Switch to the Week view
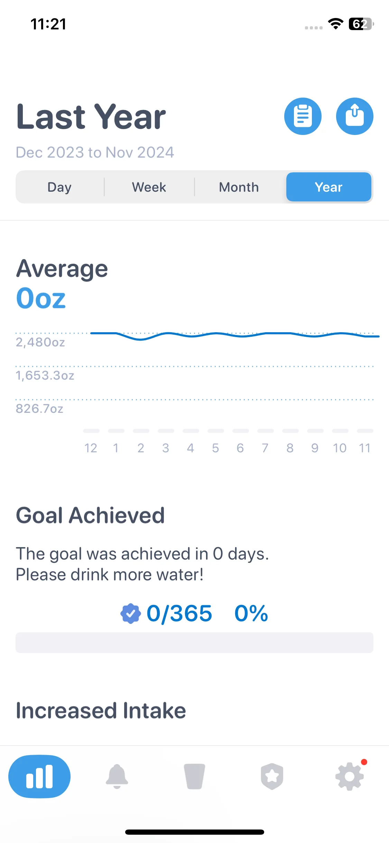This screenshot has height=843, width=389. (149, 187)
